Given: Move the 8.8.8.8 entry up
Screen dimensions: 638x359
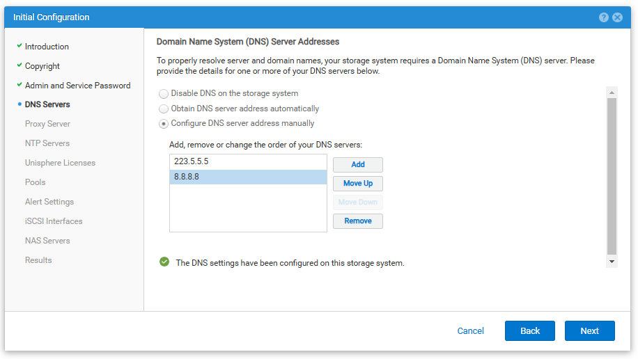Looking at the screenshot, I should click(x=357, y=184).
